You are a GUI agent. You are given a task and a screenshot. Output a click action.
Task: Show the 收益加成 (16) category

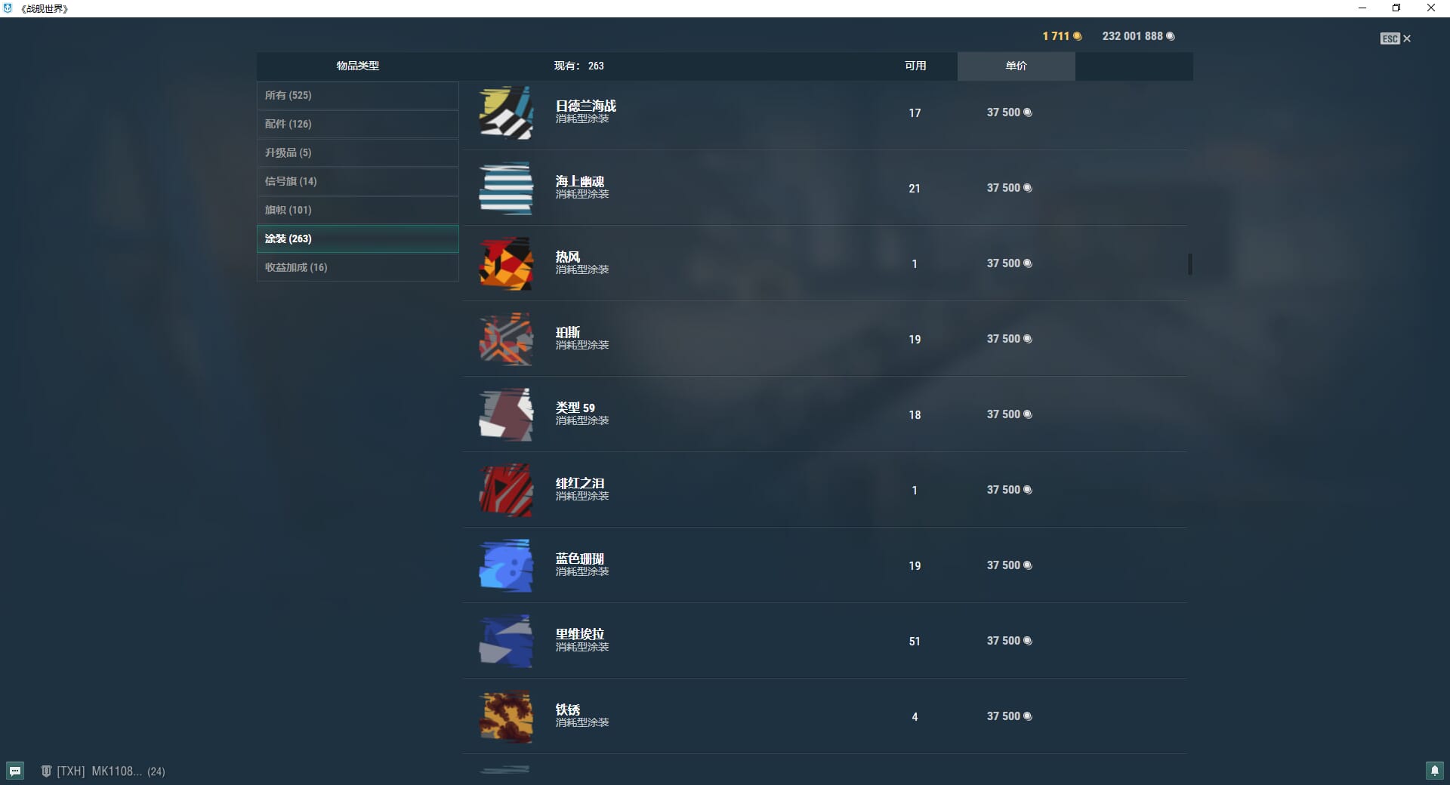click(358, 267)
